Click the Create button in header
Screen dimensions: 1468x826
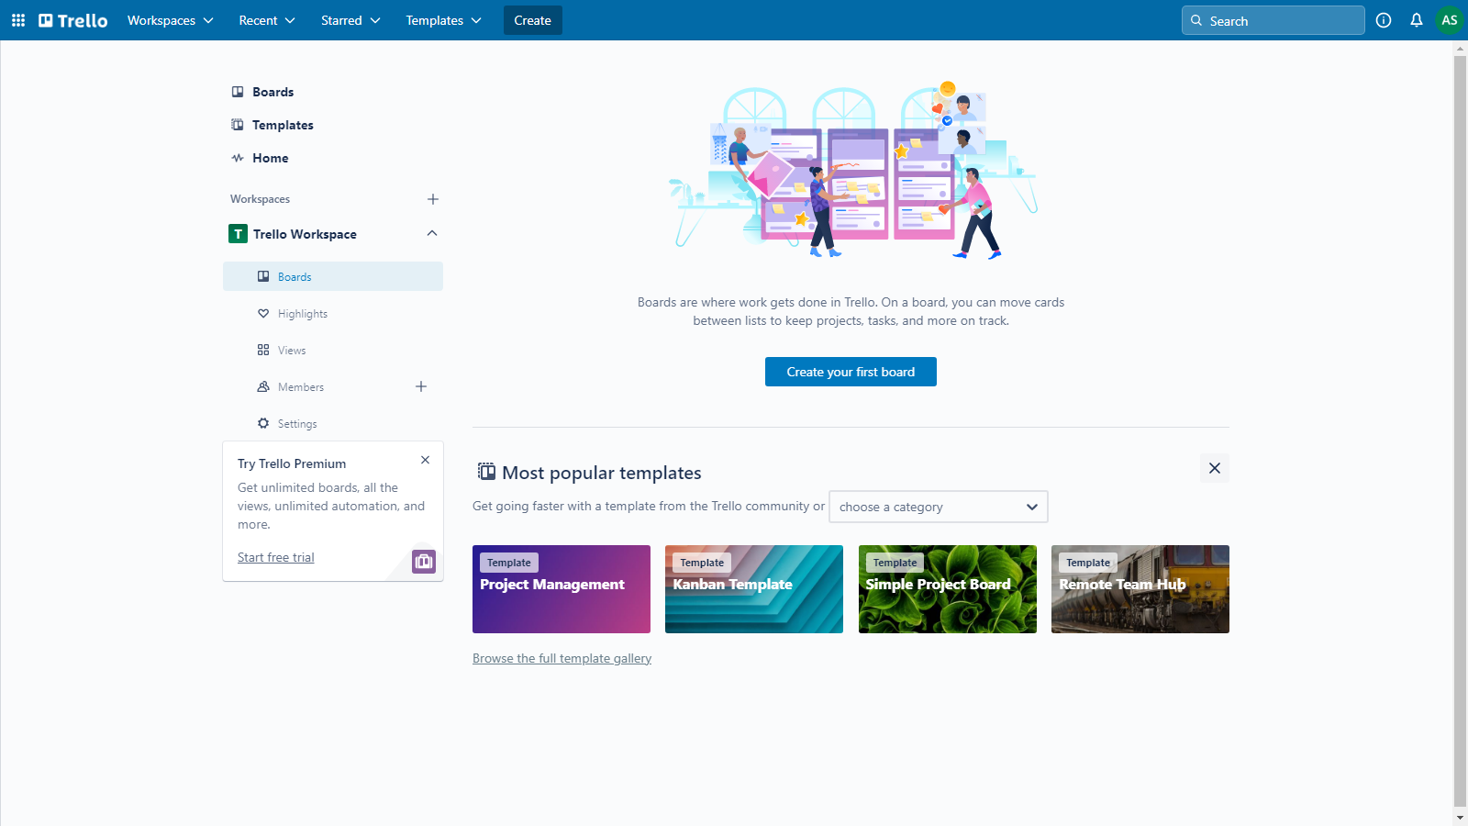(533, 20)
